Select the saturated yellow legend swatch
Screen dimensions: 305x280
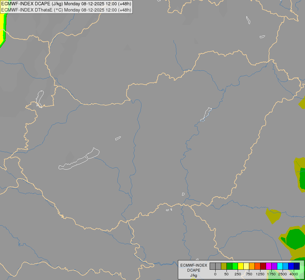pyautogui.click(x=241, y=266)
